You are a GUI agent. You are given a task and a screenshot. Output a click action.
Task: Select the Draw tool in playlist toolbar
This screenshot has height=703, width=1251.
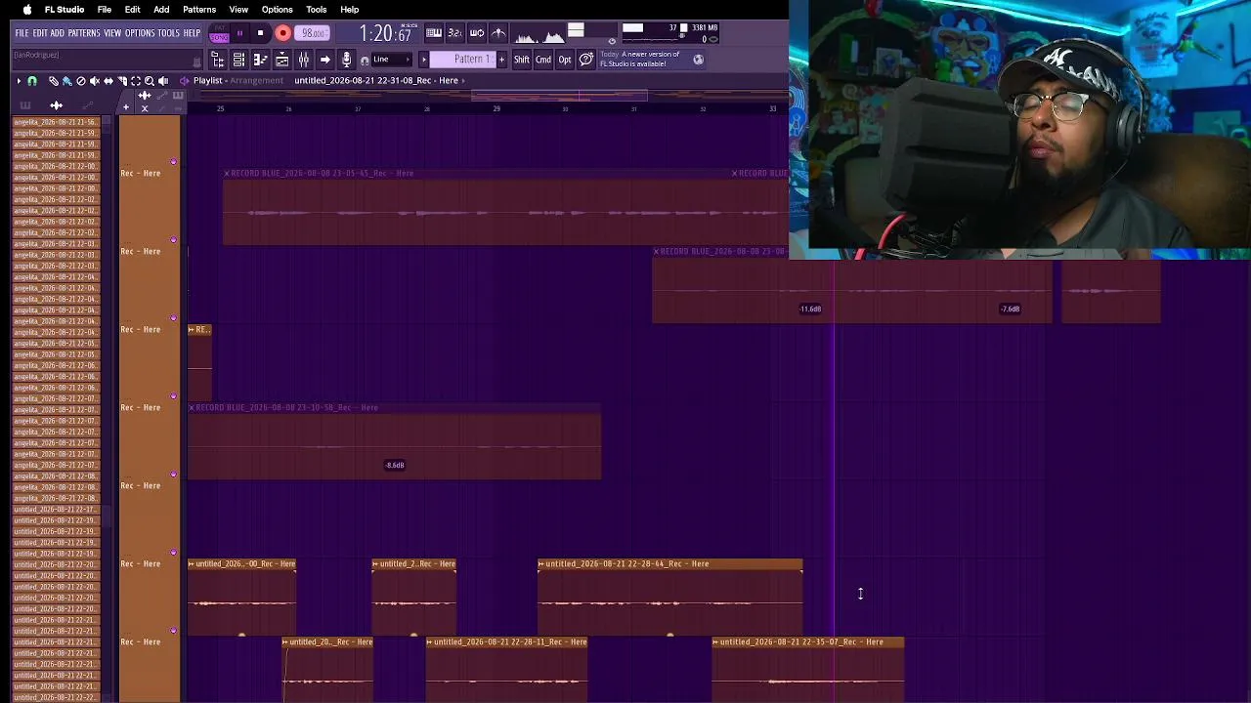point(54,81)
